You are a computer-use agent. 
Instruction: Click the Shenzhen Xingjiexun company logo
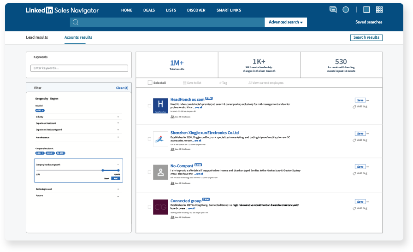(160, 139)
